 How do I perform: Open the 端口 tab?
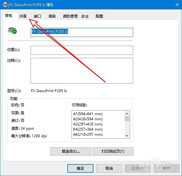[39, 16]
